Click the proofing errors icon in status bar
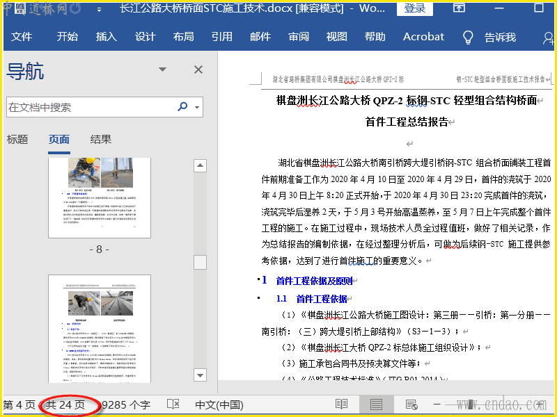Screen dimensions: 557x417 [x=173, y=404]
